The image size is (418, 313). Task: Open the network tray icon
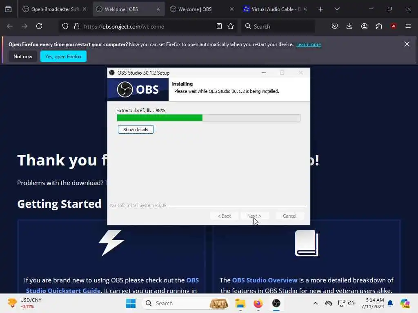click(341, 303)
